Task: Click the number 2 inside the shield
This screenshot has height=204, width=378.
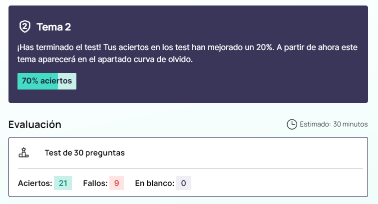Action: click(x=25, y=26)
